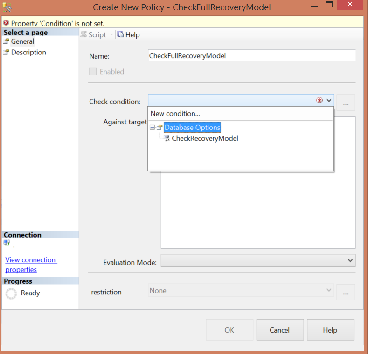Expand the Script dropdown arrow
Viewport: 368px width, 354px height.
(112, 34)
